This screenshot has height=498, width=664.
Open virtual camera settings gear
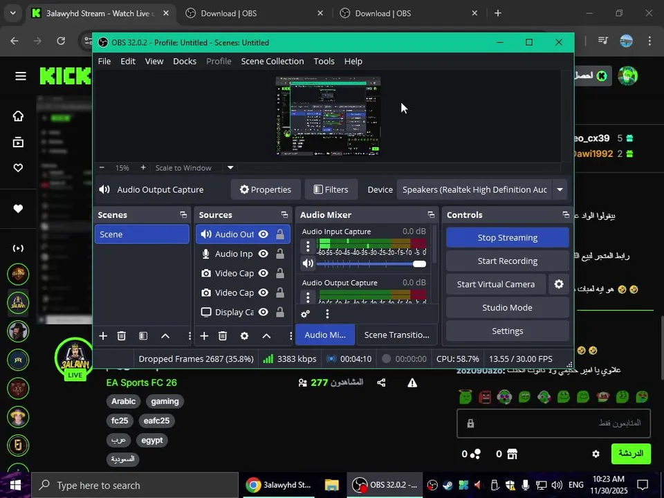tap(559, 284)
